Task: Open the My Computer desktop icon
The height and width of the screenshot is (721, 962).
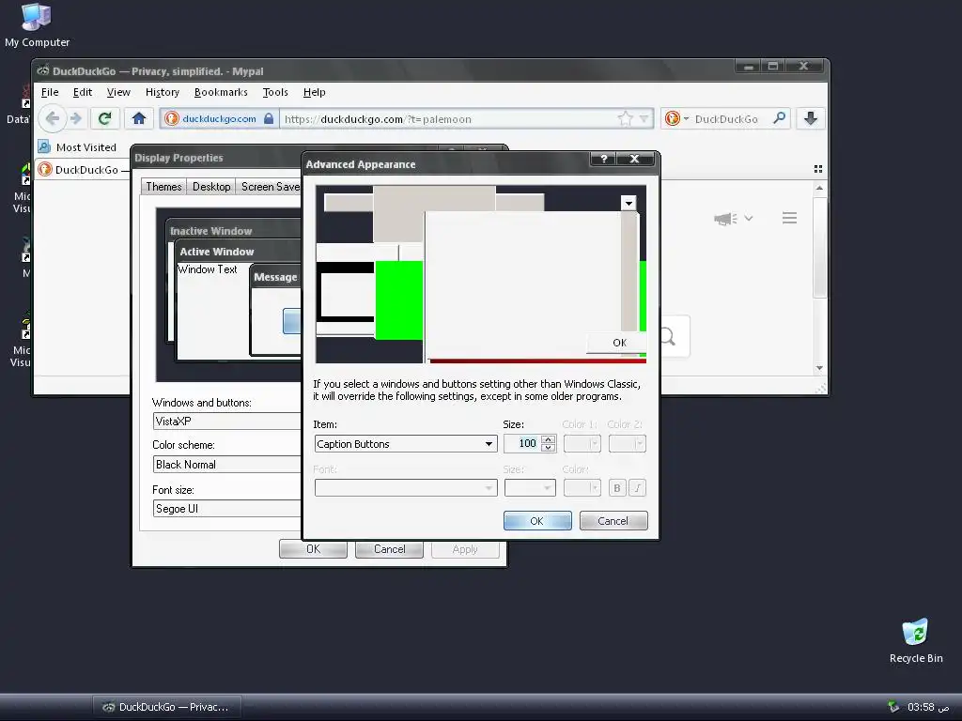Action: point(37,25)
